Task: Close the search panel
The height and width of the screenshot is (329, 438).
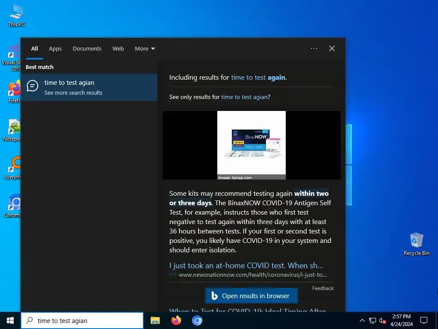Action: 332,48
